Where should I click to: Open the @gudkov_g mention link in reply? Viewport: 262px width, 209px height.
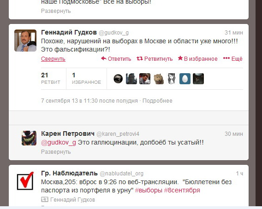59,143
